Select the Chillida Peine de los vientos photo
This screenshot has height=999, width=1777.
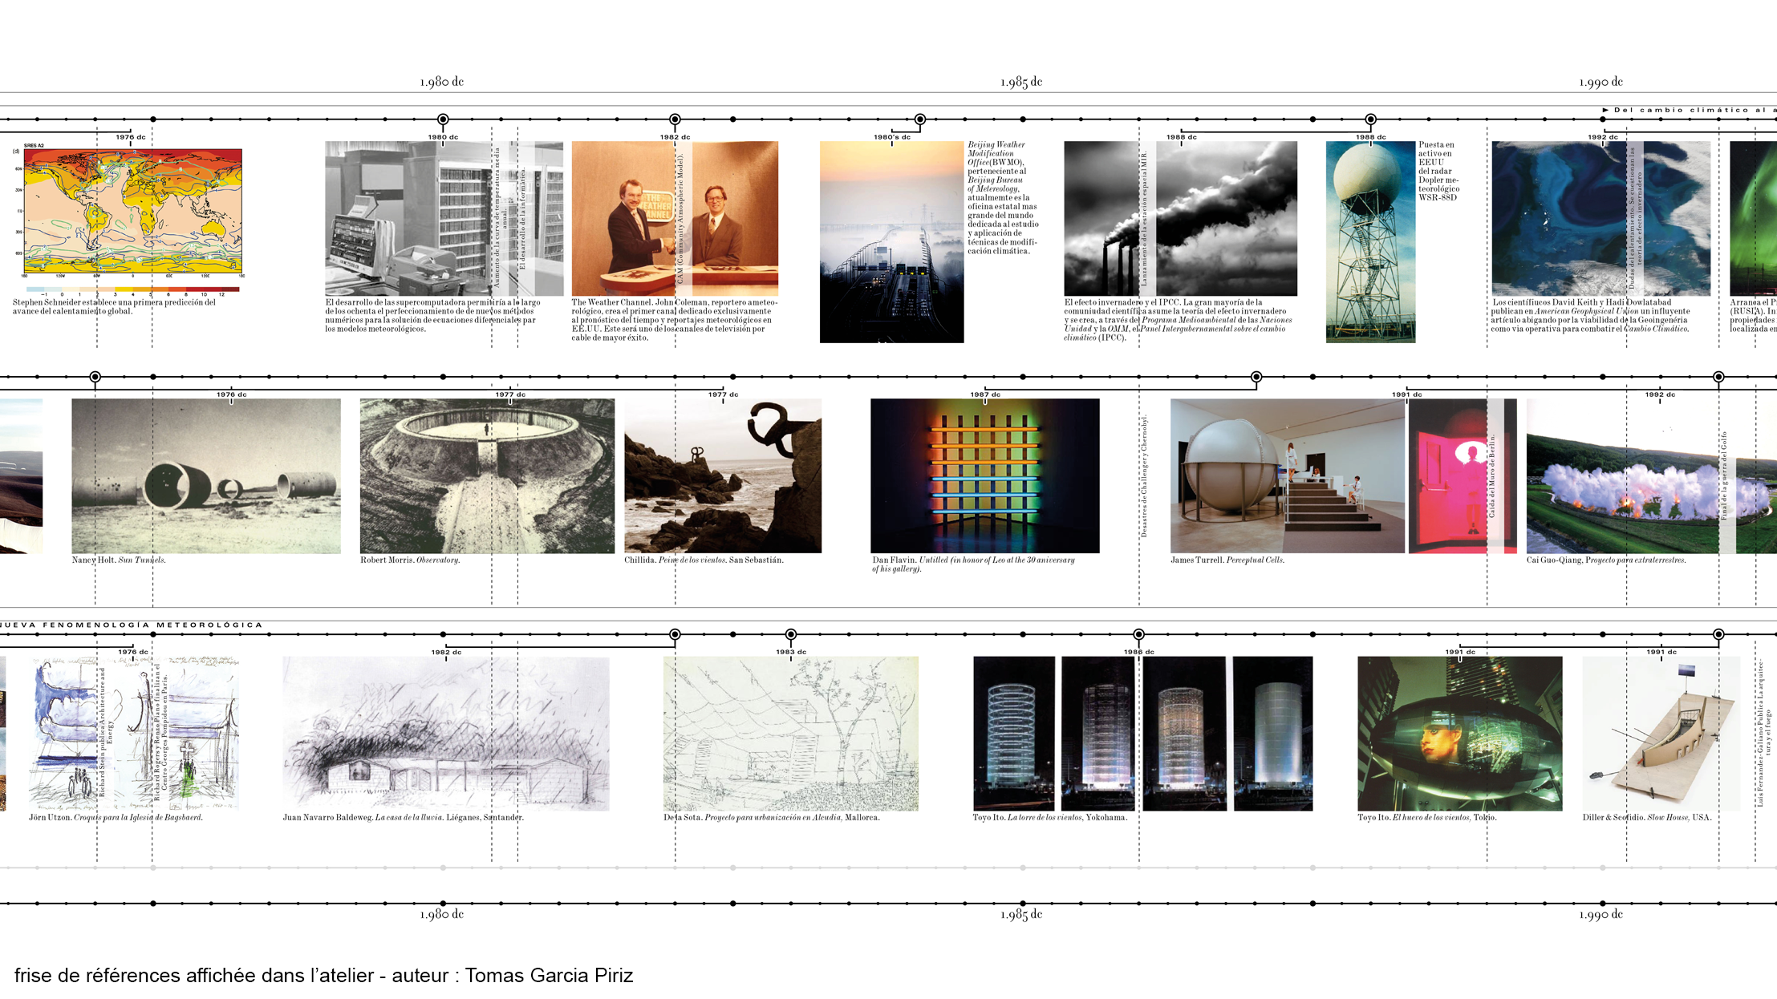723,476
